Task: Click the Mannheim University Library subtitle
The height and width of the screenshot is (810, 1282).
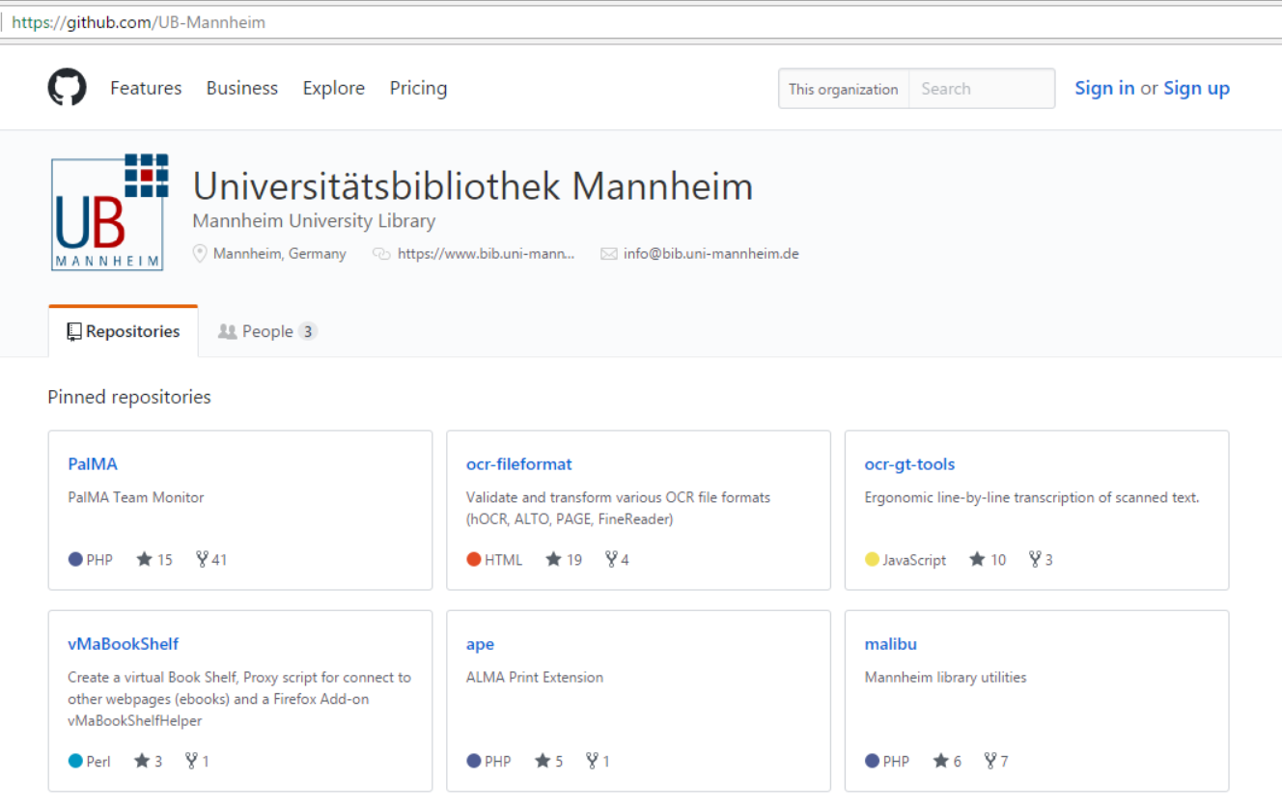Action: [314, 221]
